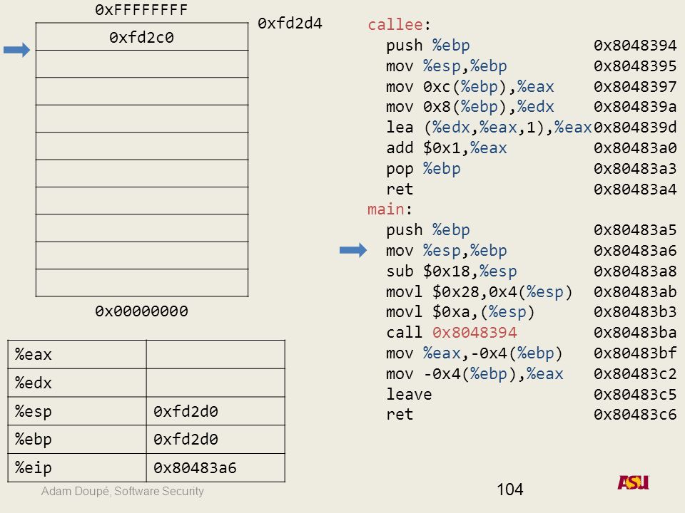
Task: Click address 0x804839d
Action: click(x=635, y=128)
